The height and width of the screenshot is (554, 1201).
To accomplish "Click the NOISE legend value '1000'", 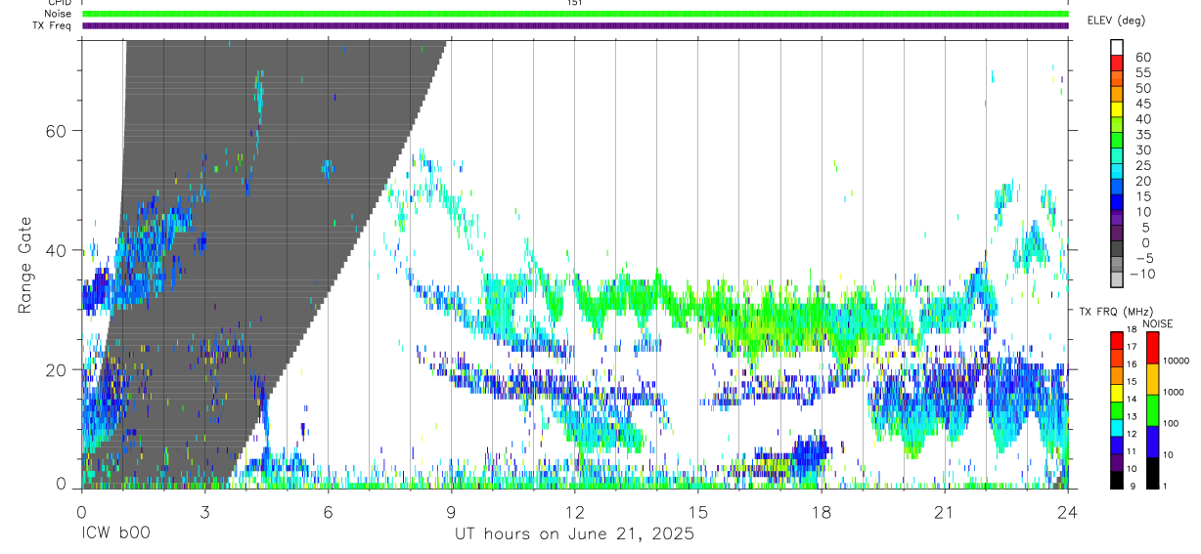I will [1175, 392].
